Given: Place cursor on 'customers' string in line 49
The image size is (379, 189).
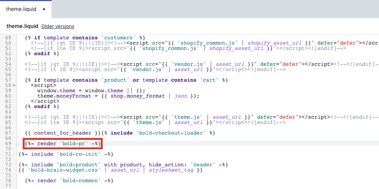Looking at the screenshot, I should point(119,38).
